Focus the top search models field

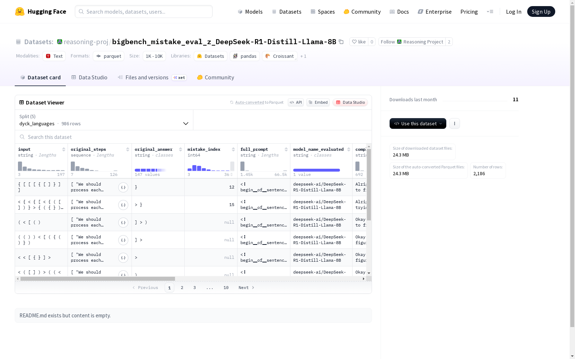pos(144,11)
